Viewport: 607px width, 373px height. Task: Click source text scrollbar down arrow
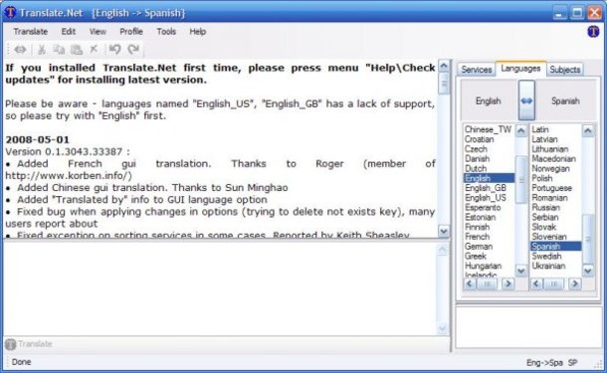444,232
